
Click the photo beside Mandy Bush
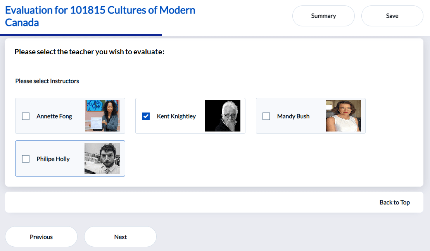coord(343,116)
